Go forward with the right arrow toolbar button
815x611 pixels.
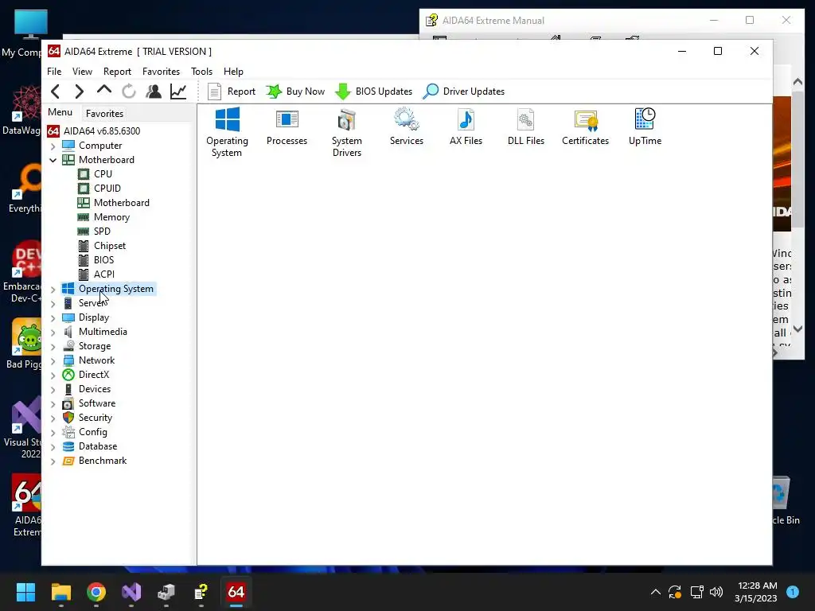pos(79,91)
